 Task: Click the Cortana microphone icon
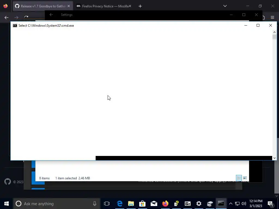[x=95, y=204]
